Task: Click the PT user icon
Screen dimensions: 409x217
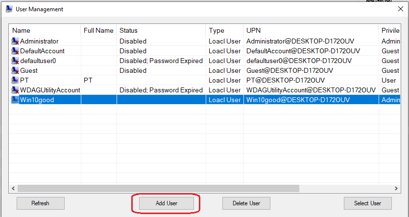Action: pyautogui.click(x=15, y=81)
